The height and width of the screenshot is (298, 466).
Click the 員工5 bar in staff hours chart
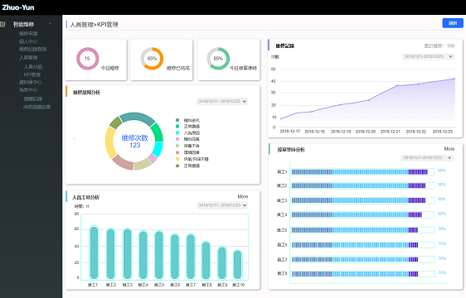tap(159, 255)
